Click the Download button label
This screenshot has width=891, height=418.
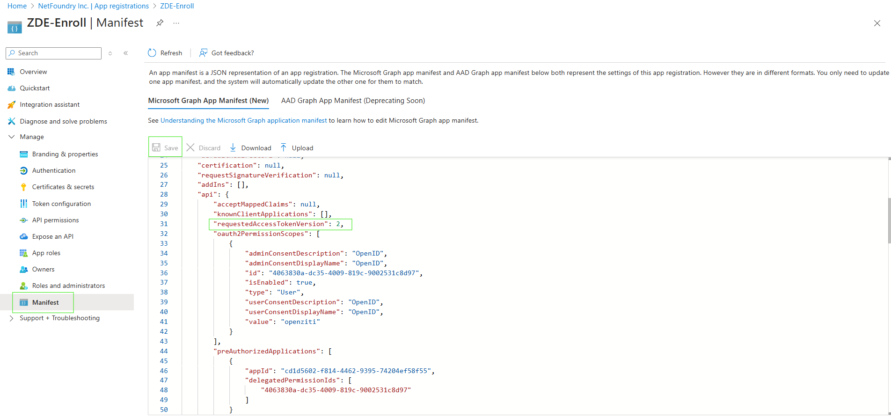point(256,148)
